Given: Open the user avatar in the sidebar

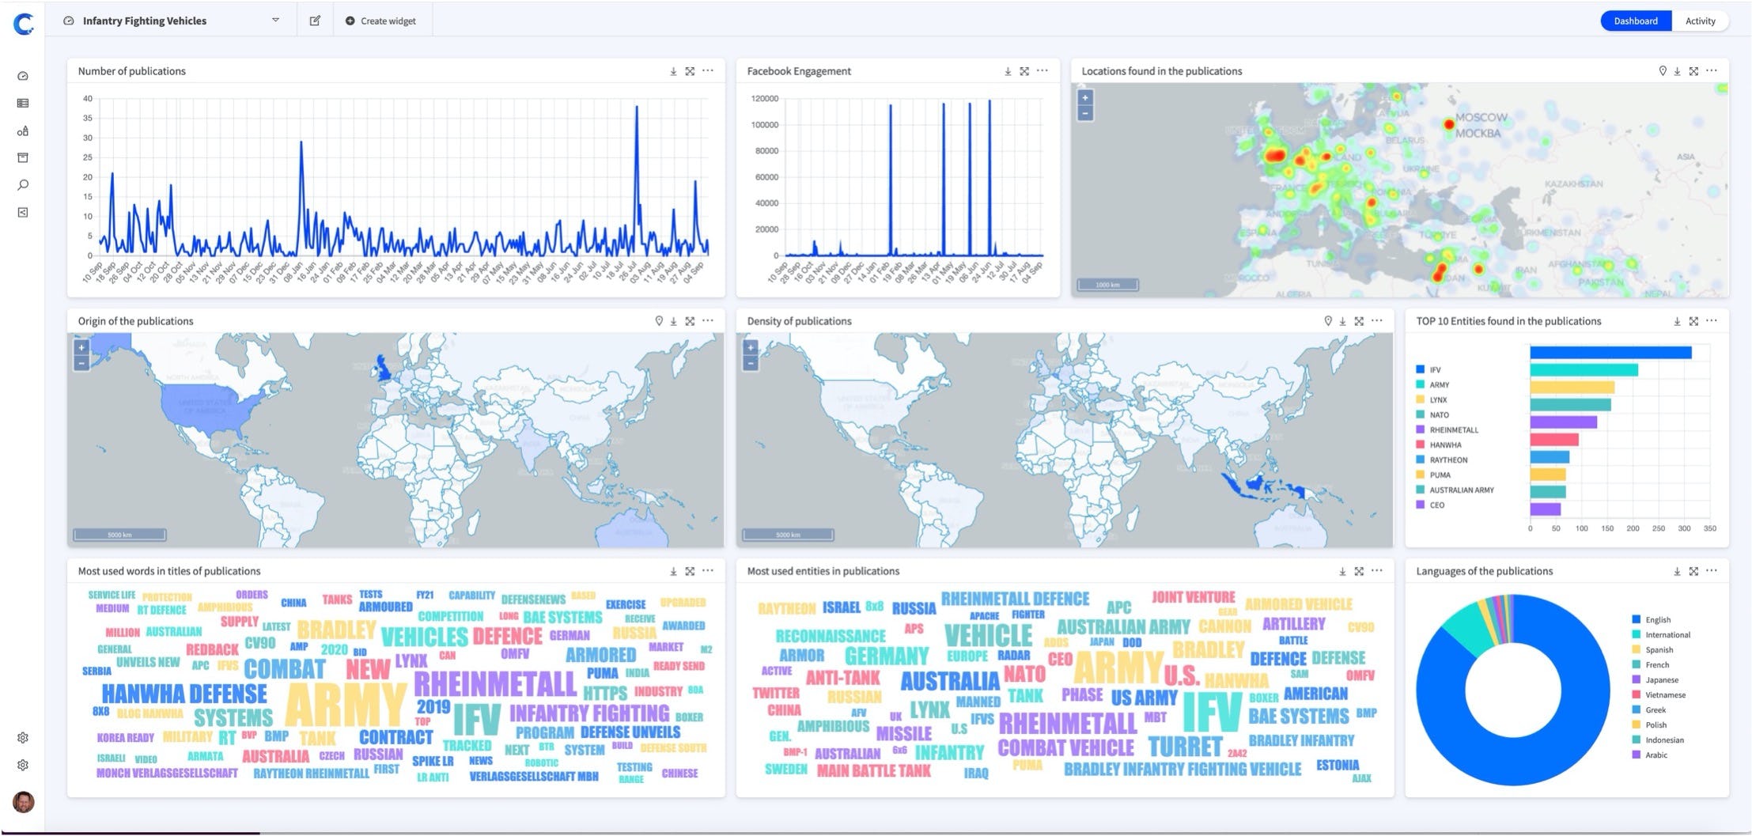Looking at the screenshot, I should click(x=24, y=802).
